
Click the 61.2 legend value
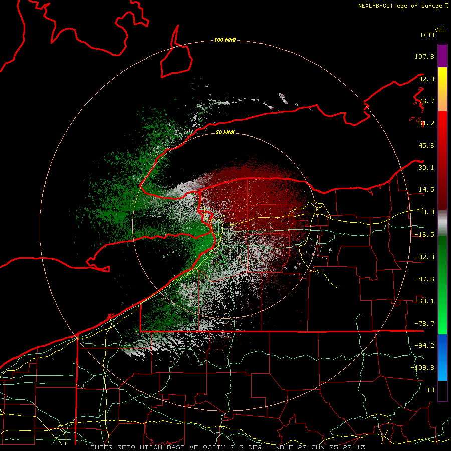426,123
